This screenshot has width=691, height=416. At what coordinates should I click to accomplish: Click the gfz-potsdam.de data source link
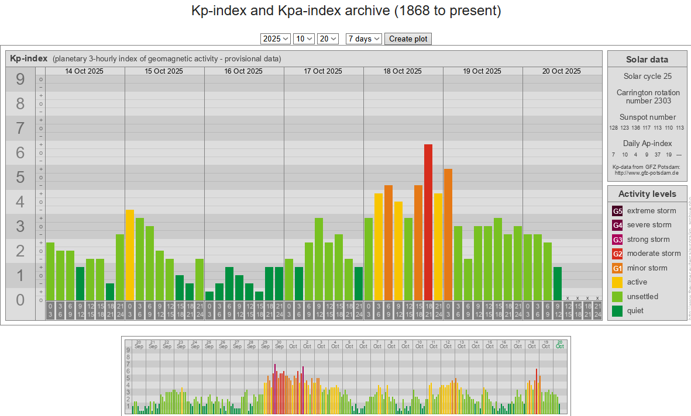647,173
